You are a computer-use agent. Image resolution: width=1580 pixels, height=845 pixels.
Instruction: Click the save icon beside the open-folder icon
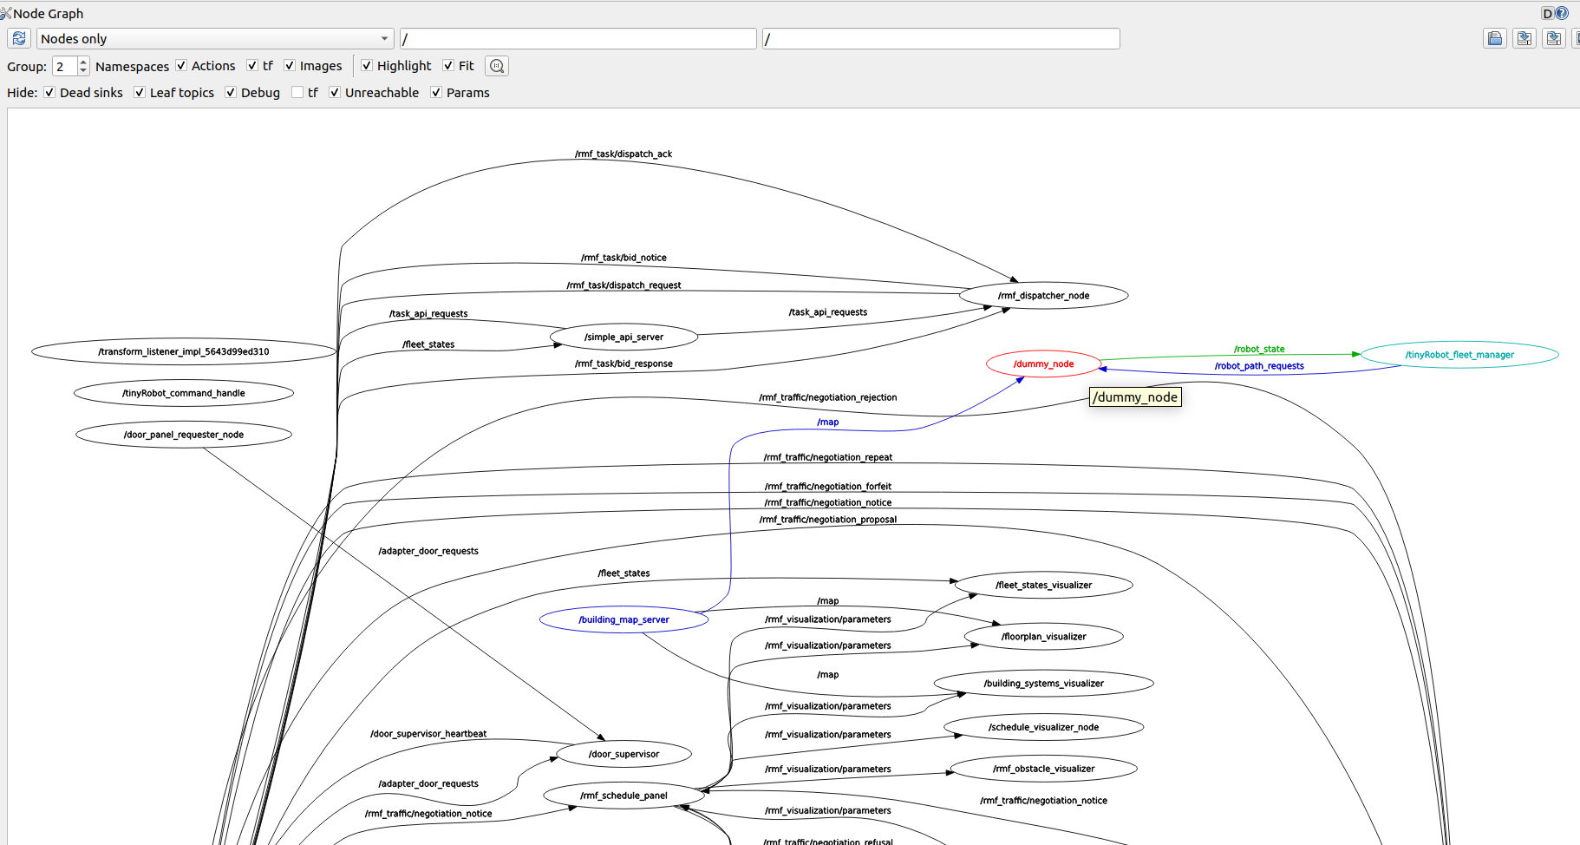click(1525, 39)
